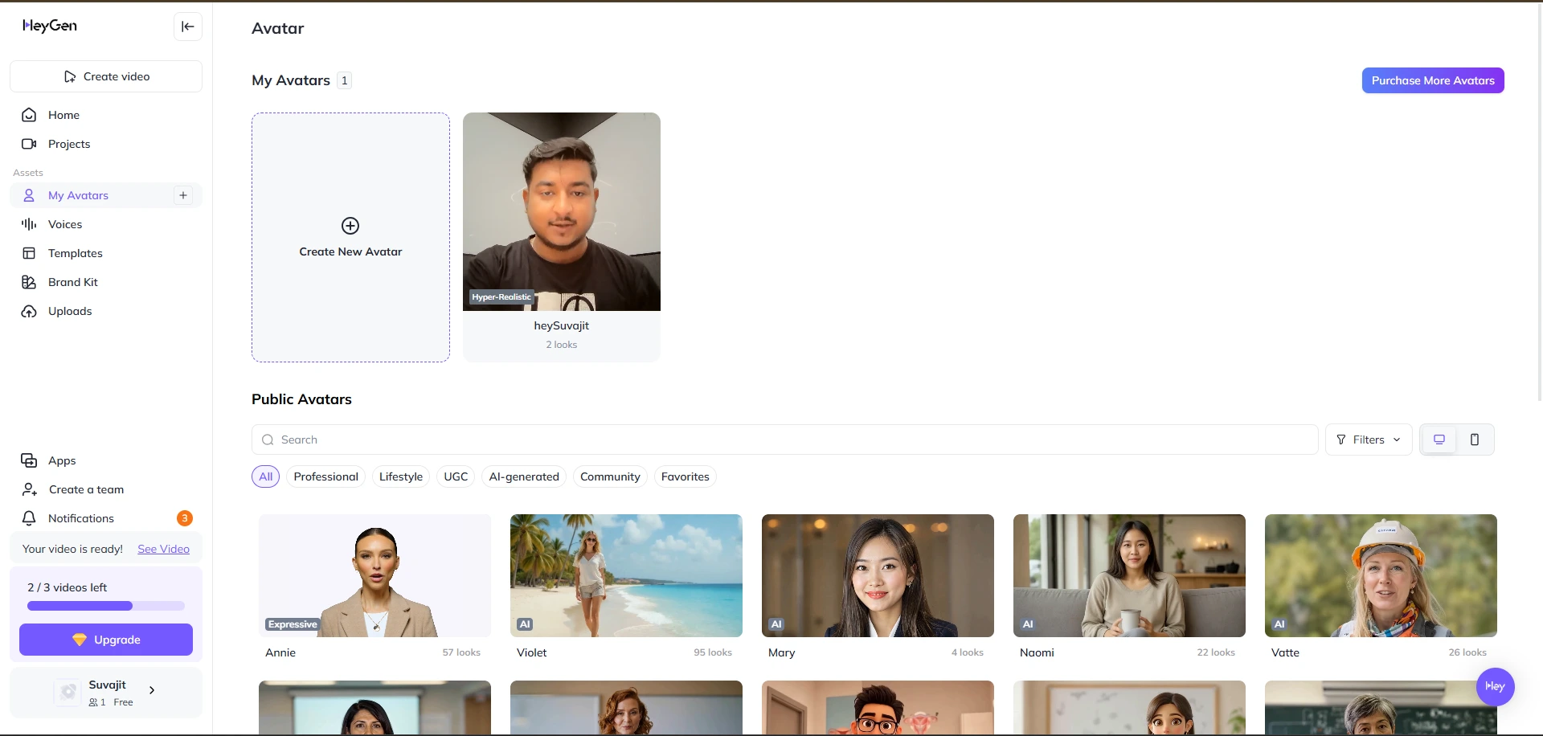Viewport: 1543px width, 736px height.
Task: Open the heySuvajit avatar thumbnail
Action: (x=562, y=211)
